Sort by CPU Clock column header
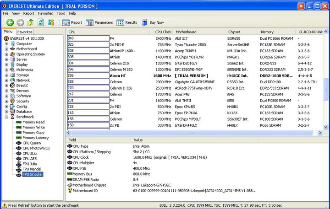The height and width of the screenshot is (209, 330). 161,32
